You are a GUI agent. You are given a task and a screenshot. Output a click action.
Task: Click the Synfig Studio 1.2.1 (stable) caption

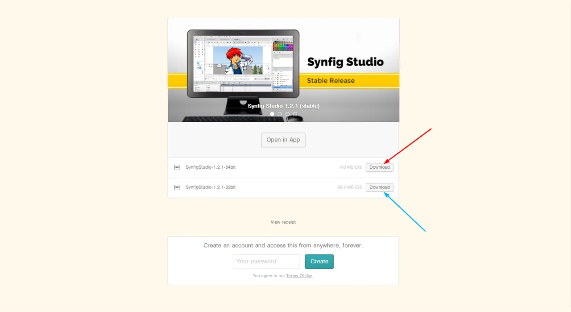tap(284, 106)
